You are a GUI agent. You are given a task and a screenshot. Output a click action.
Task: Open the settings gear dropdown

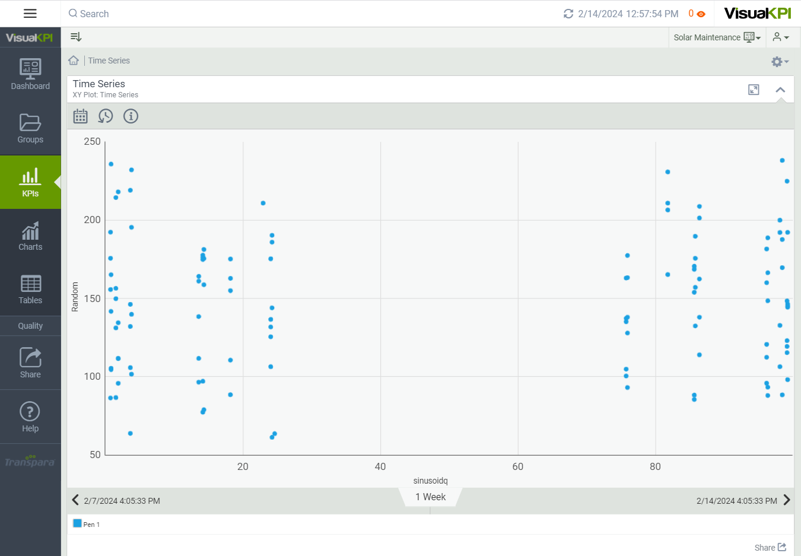pyautogui.click(x=779, y=62)
